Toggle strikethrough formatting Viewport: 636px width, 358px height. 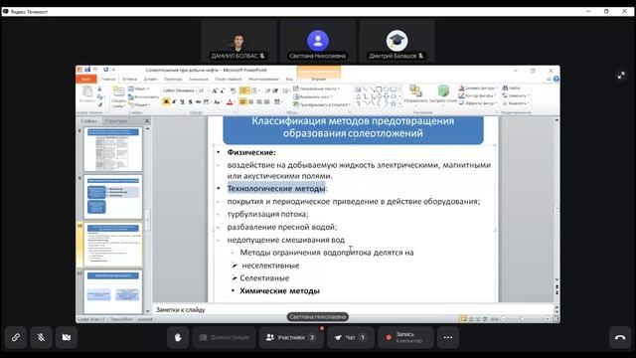click(x=198, y=101)
